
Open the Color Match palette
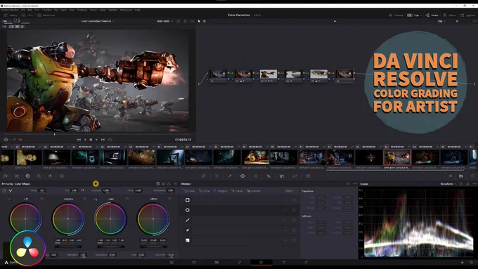coord(17,176)
